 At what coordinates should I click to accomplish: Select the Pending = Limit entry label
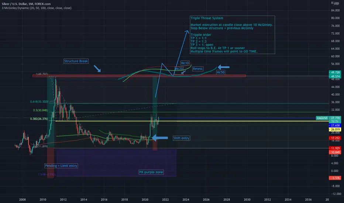pyautogui.click(x=61, y=166)
